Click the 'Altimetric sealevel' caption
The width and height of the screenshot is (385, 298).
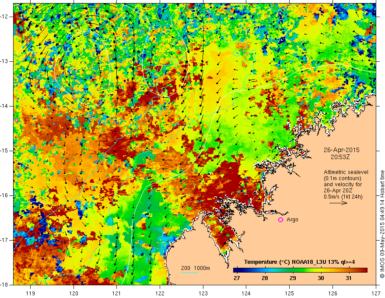click(346, 172)
